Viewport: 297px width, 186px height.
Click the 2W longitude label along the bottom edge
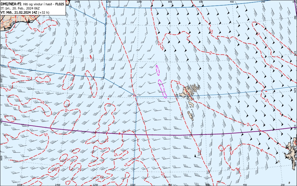[x=282, y=185]
